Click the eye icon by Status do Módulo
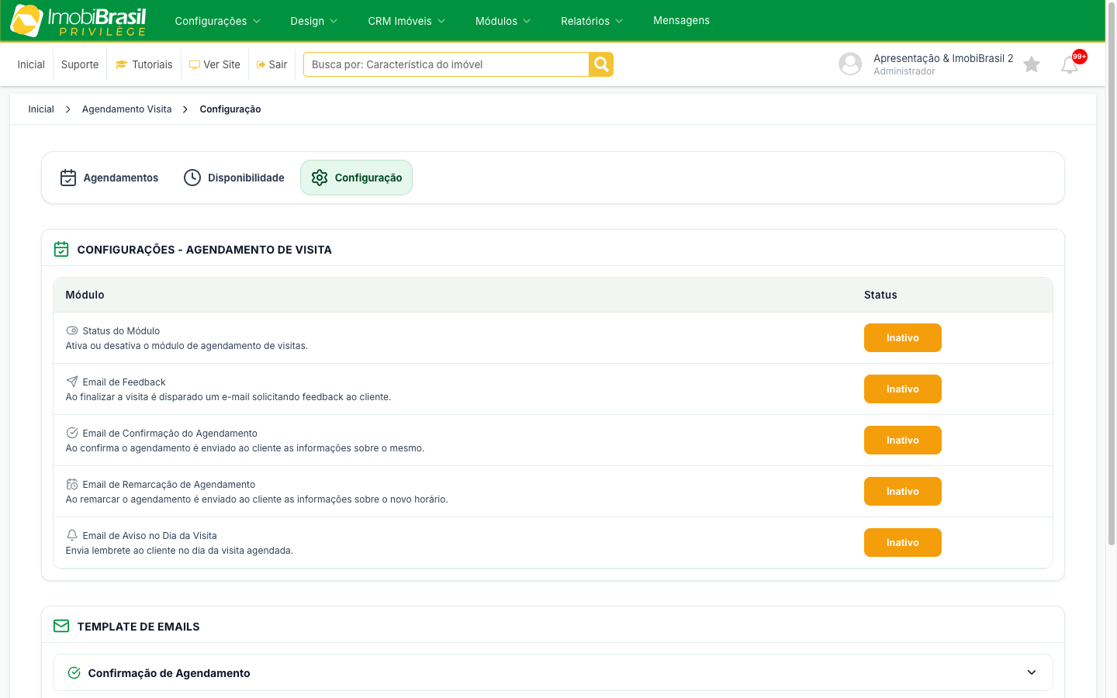The image size is (1117, 698). coord(72,330)
